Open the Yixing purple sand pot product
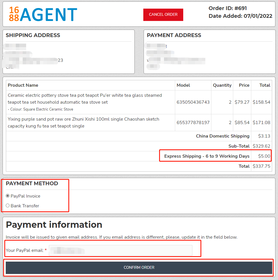 [x=83, y=122]
